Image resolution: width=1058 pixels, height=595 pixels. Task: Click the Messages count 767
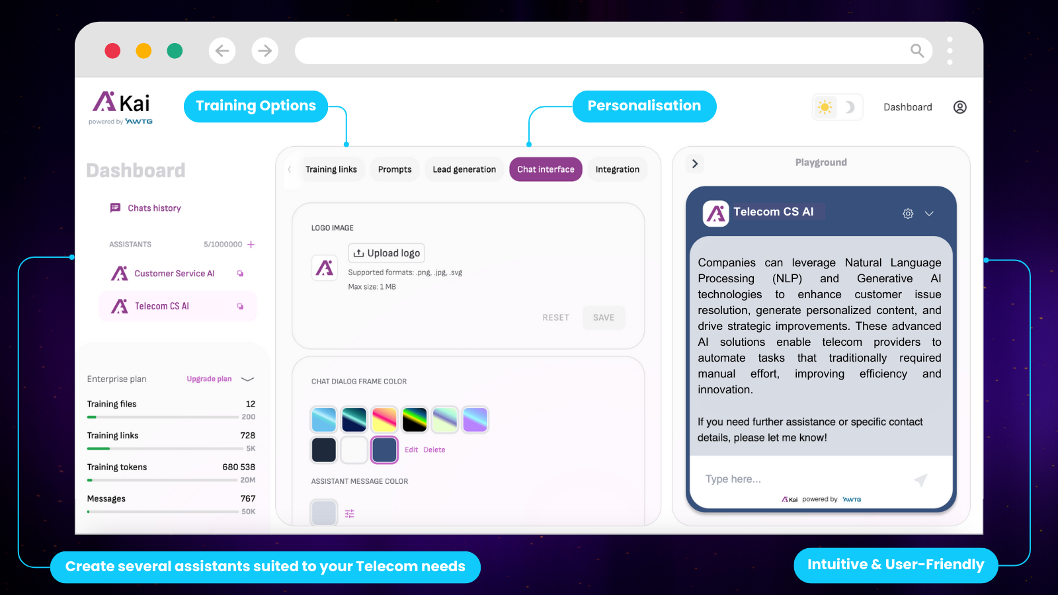(x=248, y=499)
